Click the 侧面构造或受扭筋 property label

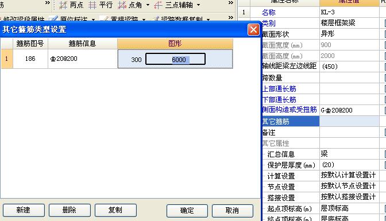click(289, 110)
